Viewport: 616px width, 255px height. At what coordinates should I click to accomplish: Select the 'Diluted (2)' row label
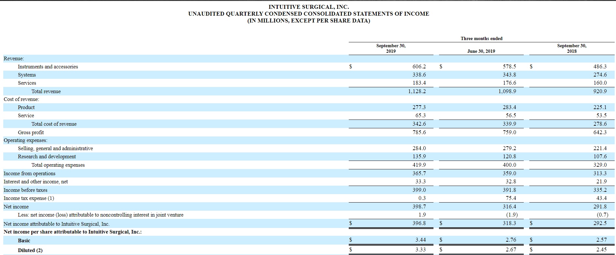point(30,250)
